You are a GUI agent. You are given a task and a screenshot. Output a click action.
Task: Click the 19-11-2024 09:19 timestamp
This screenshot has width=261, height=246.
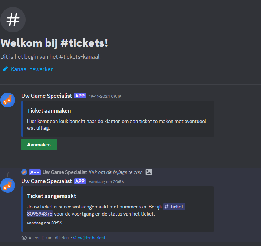tap(105, 96)
